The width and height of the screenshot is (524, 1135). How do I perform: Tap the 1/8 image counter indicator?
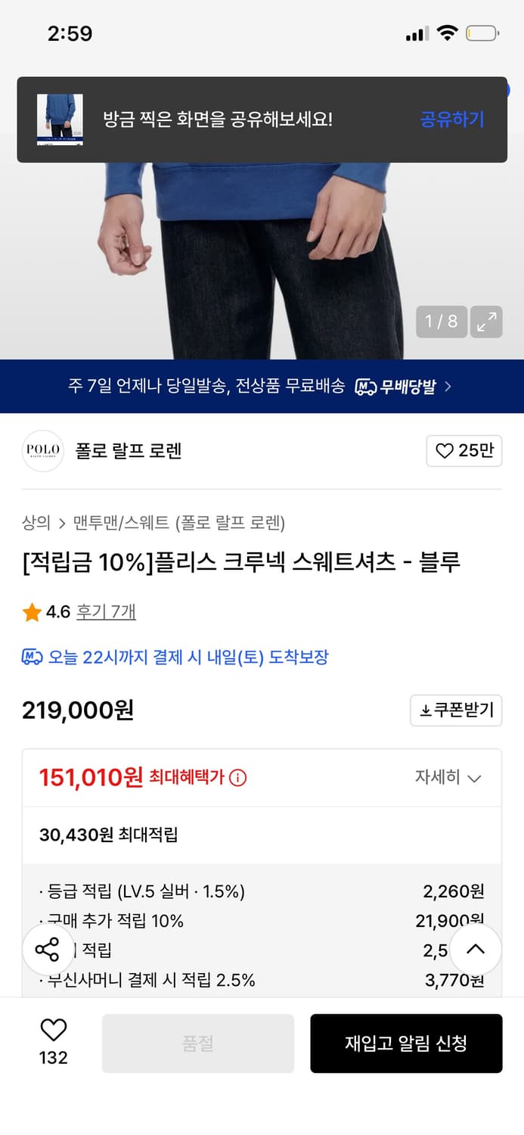441,321
